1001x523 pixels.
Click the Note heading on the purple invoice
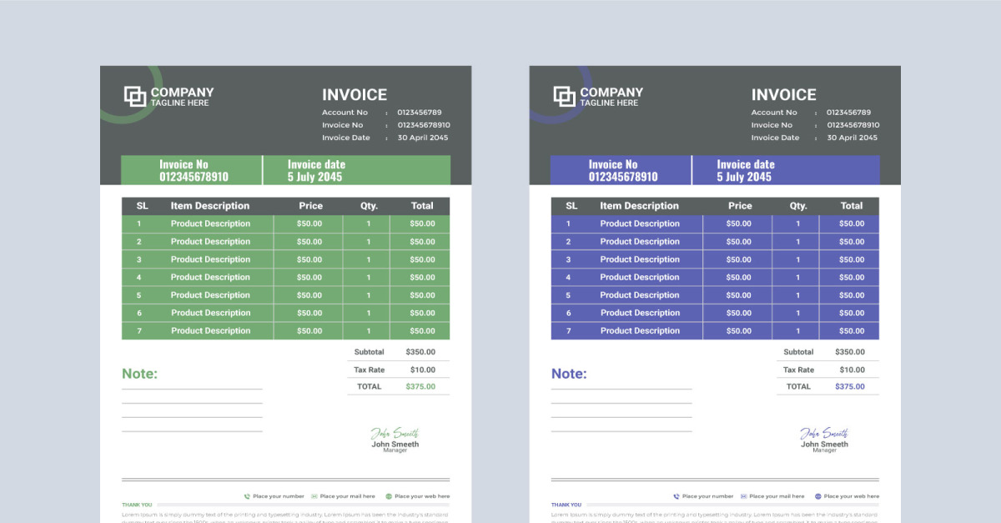(569, 374)
